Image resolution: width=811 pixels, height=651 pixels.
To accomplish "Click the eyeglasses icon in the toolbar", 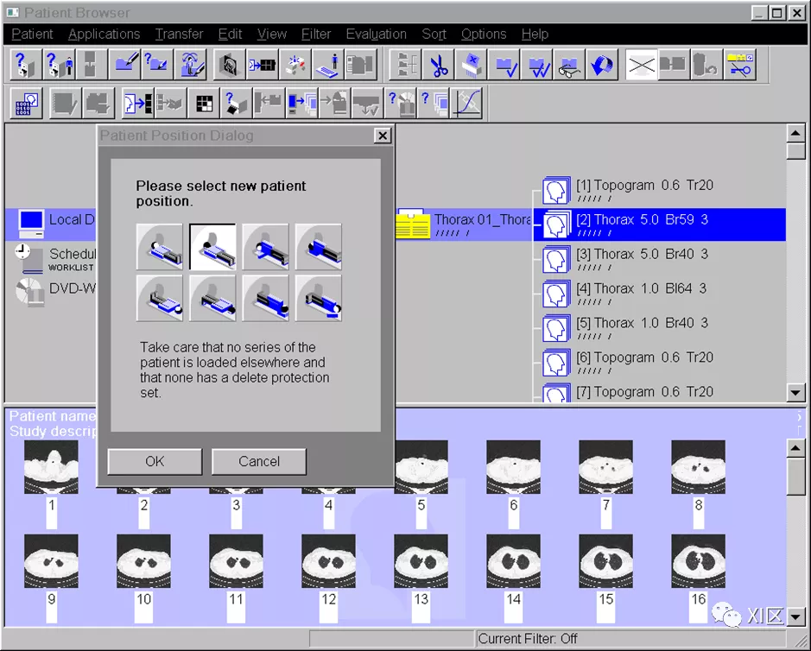I will 569,66.
